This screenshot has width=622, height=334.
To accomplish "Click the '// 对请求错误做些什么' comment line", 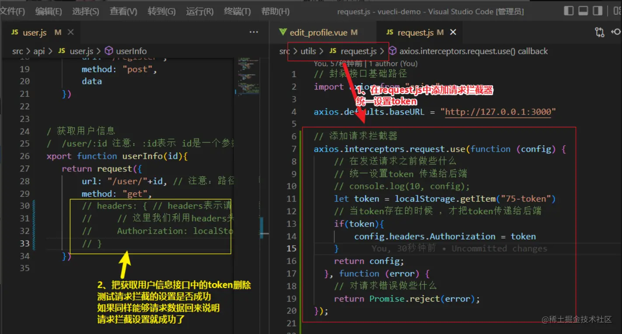I will pyautogui.click(x=385, y=286).
